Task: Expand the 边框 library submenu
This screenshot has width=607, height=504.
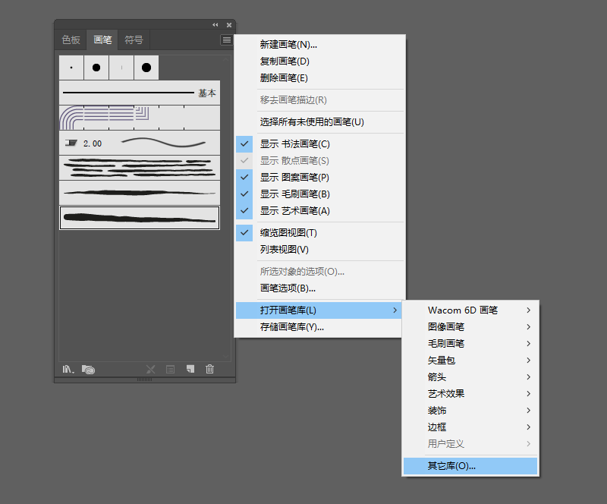Action: point(470,427)
